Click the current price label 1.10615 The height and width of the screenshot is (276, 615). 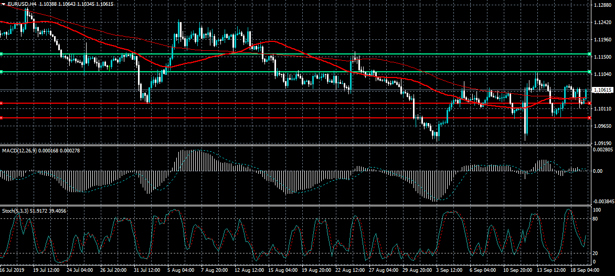(x=602, y=90)
